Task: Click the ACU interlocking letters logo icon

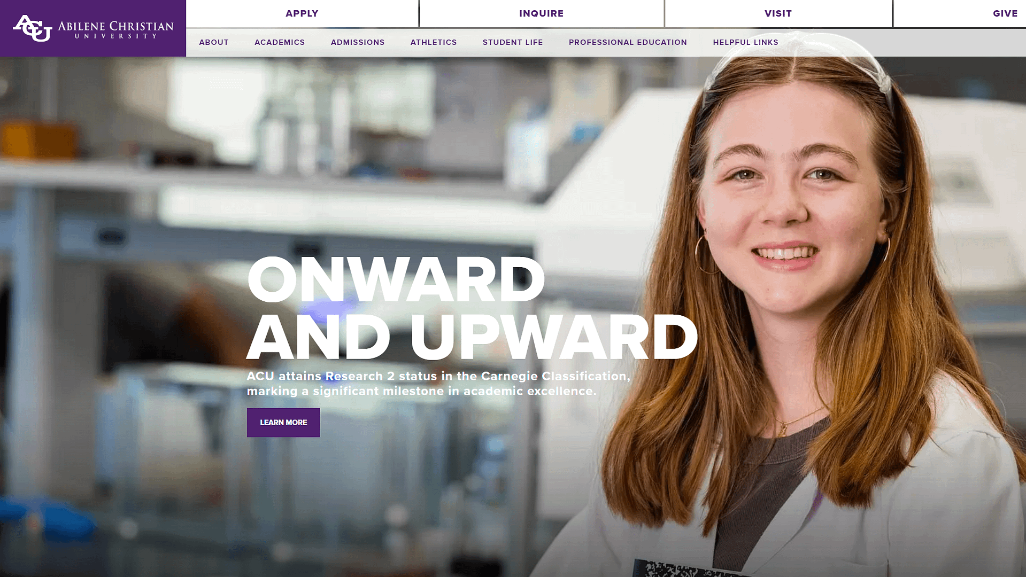Action: pyautogui.click(x=32, y=28)
